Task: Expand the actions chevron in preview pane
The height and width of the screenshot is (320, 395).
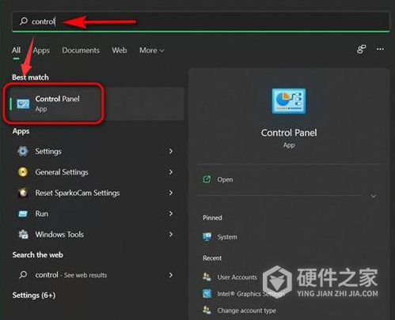Action: (373, 196)
